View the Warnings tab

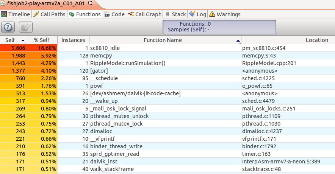225,14
